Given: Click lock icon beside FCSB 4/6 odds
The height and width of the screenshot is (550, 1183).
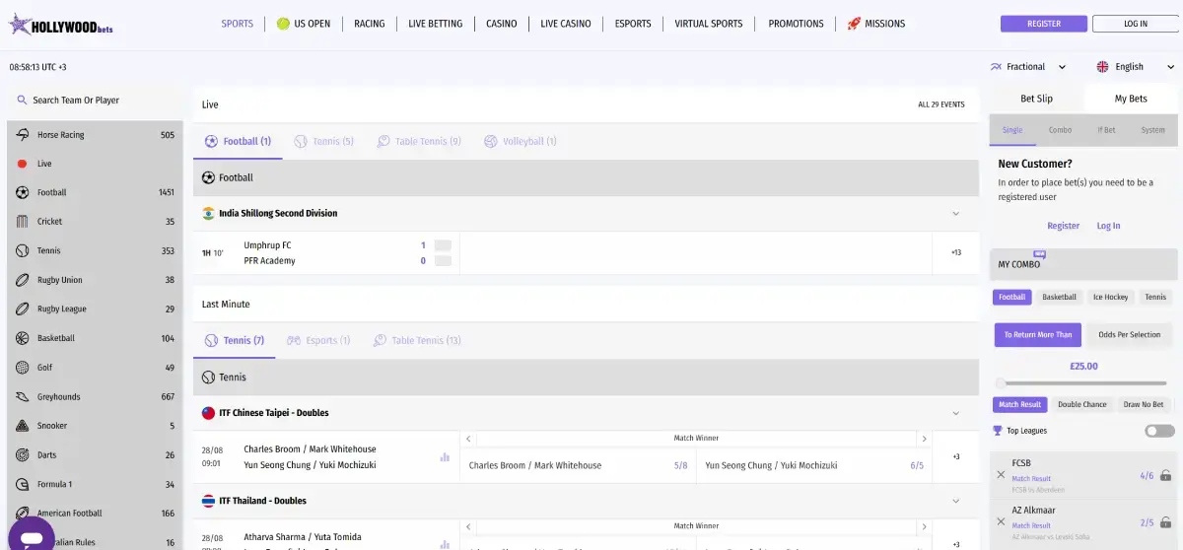Looking at the screenshot, I should tap(1166, 475).
